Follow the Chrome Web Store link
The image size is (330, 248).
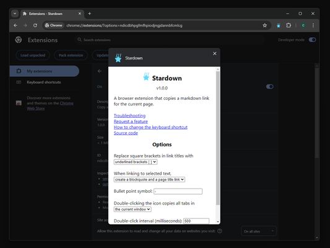(x=50, y=106)
